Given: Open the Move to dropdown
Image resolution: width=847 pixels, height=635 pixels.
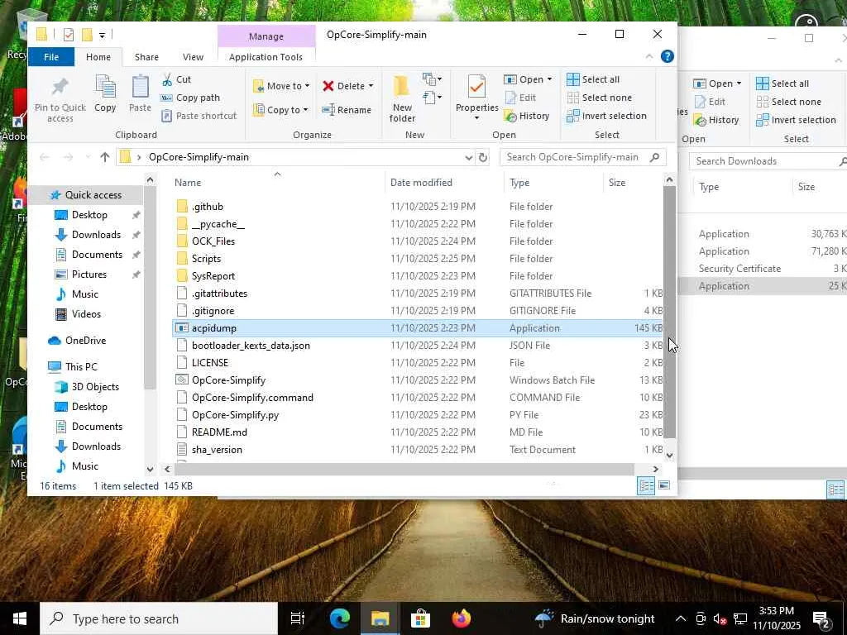Looking at the screenshot, I should [x=281, y=86].
